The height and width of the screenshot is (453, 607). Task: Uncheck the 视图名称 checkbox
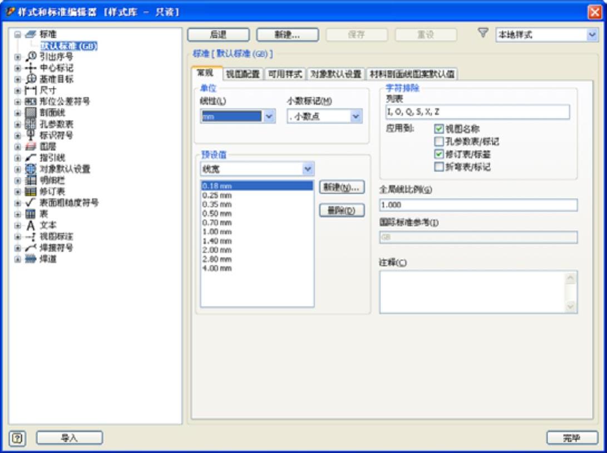pyautogui.click(x=438, y=129)
